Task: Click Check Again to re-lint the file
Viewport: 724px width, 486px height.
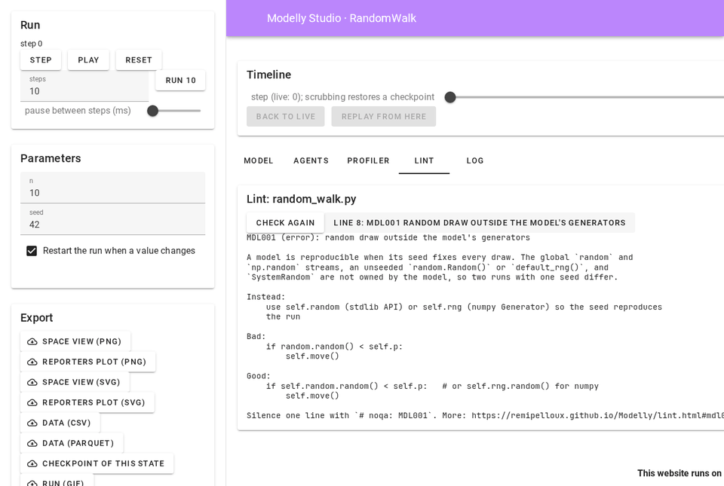Action: click(x=285, y=223)
